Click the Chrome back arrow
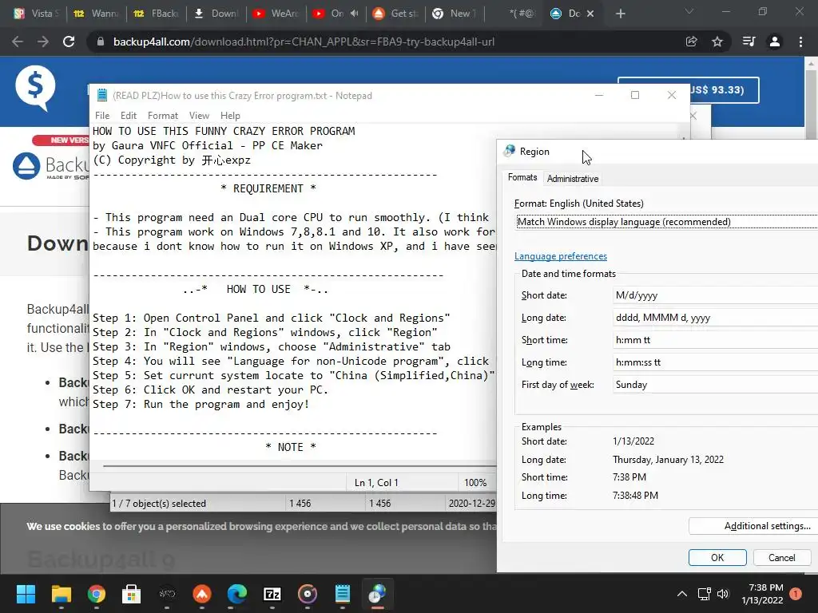The image size is (818, 613). pos(18,42)
